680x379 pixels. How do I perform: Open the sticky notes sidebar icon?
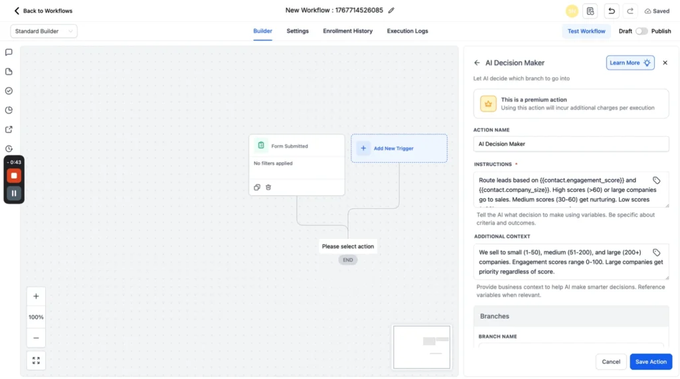(9, 72)
